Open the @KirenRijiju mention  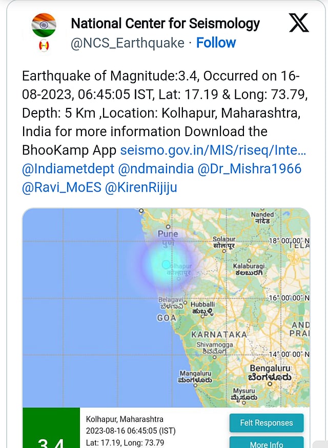[x=141, y=188]
